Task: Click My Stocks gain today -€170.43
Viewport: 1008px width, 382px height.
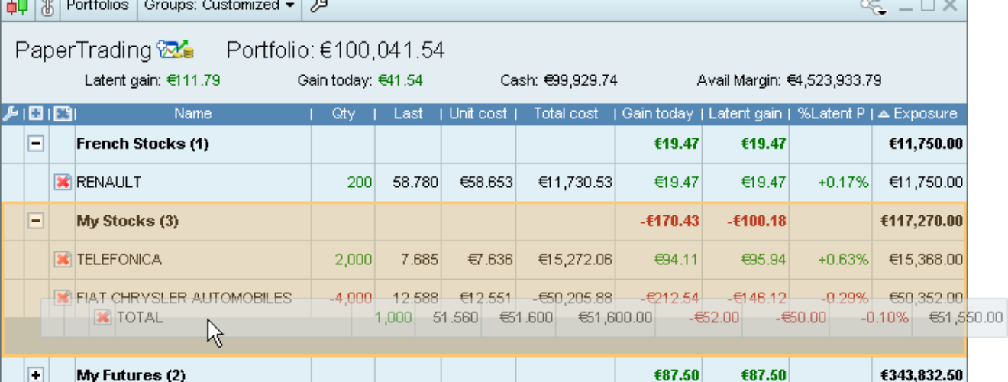Action: (670, 221)
